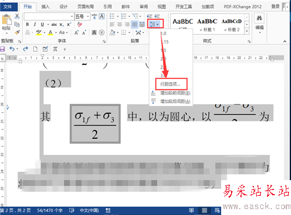The image size is (291, 215).
Task: Choose 增加段后间距(A) menu entry
Action: (171, 101)
